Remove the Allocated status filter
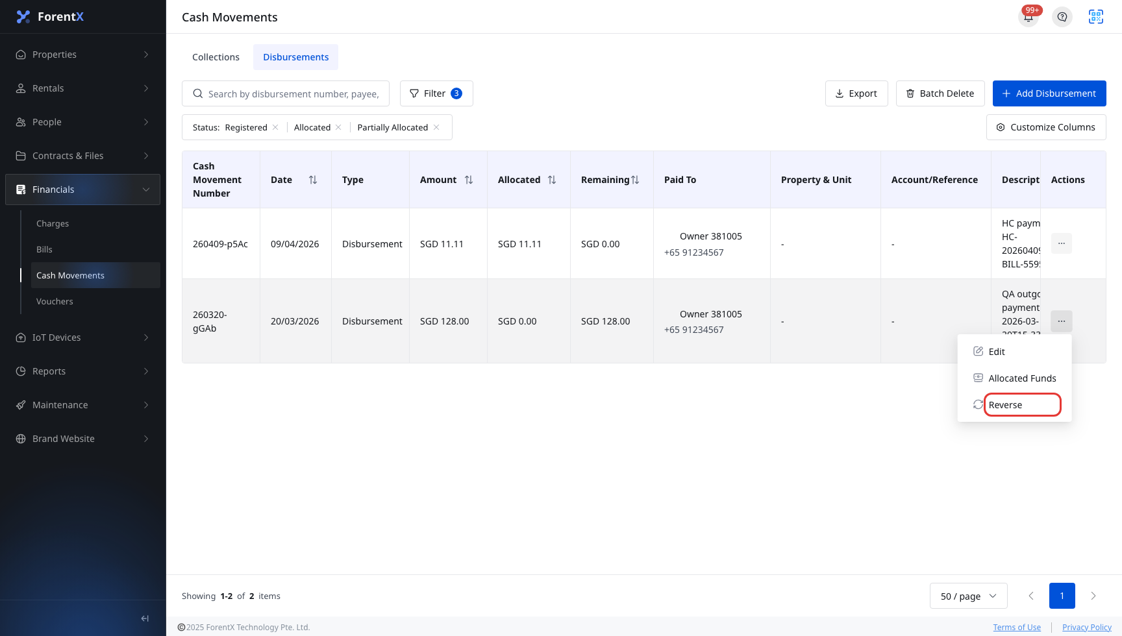This screenshot has height=636, width=1122. tap(338, 127)
